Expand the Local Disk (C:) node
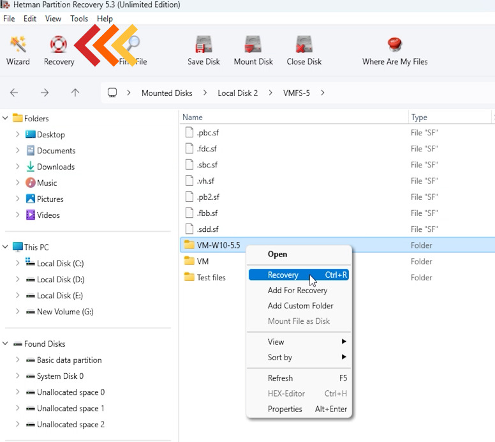The height and width of the screenshot is (442, 495). [x=18, y=263]
